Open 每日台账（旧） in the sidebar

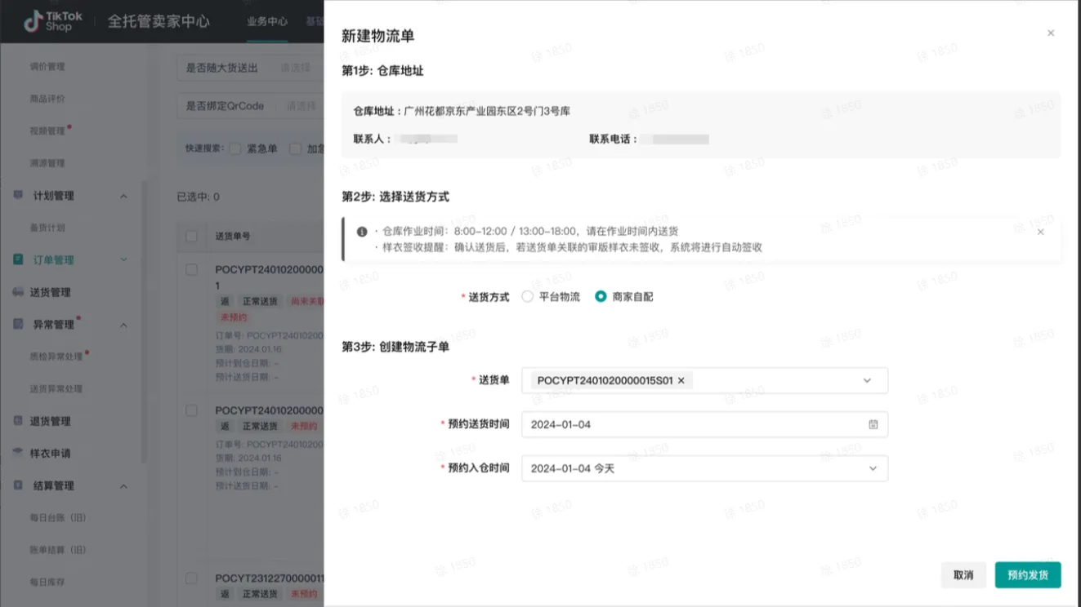coord(58,518)
